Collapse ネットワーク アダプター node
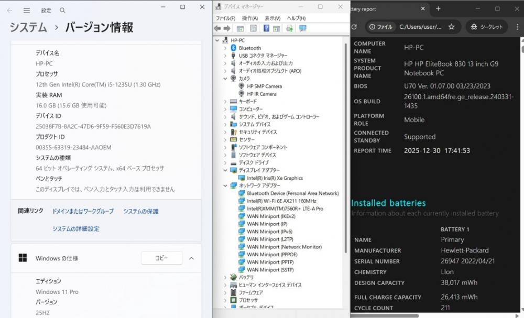Image resolution: width=524 pixels, height=318 pixels. pos(225,186)
